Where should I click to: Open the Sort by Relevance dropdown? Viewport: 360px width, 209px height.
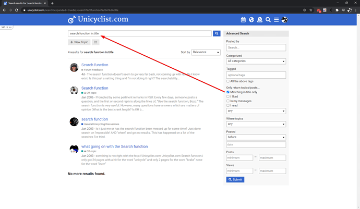tap(206, 52)
